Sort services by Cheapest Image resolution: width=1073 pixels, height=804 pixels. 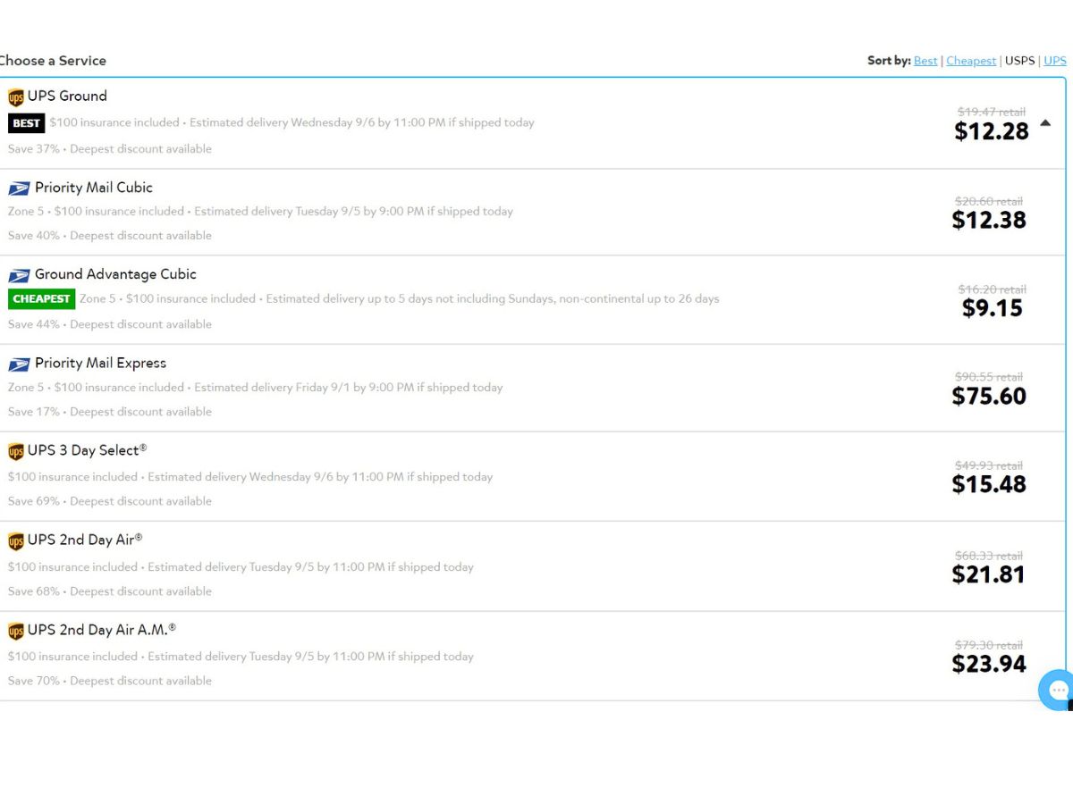tap(971, 61)
